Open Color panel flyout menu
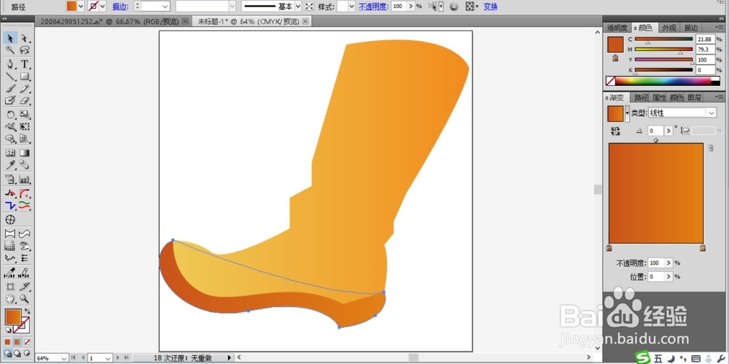This screenshot has width=729, height=364. pos(720,28)
